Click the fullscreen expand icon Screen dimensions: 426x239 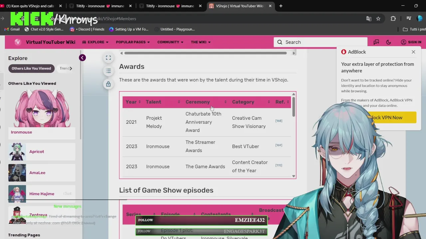[108, 58]
